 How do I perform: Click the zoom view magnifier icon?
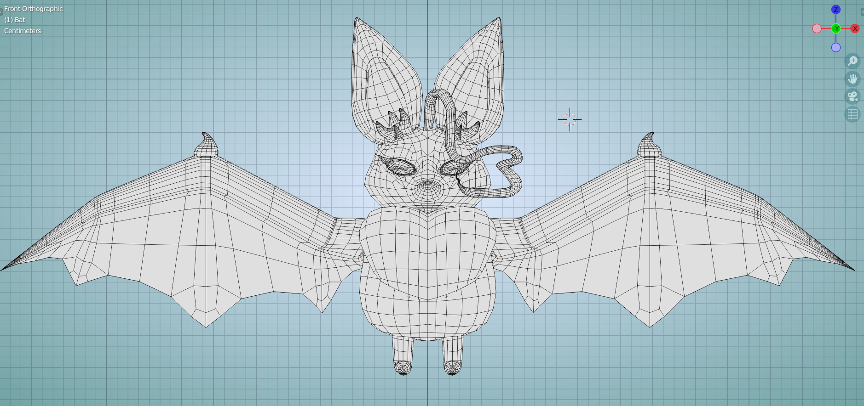(x=852, y=61)
